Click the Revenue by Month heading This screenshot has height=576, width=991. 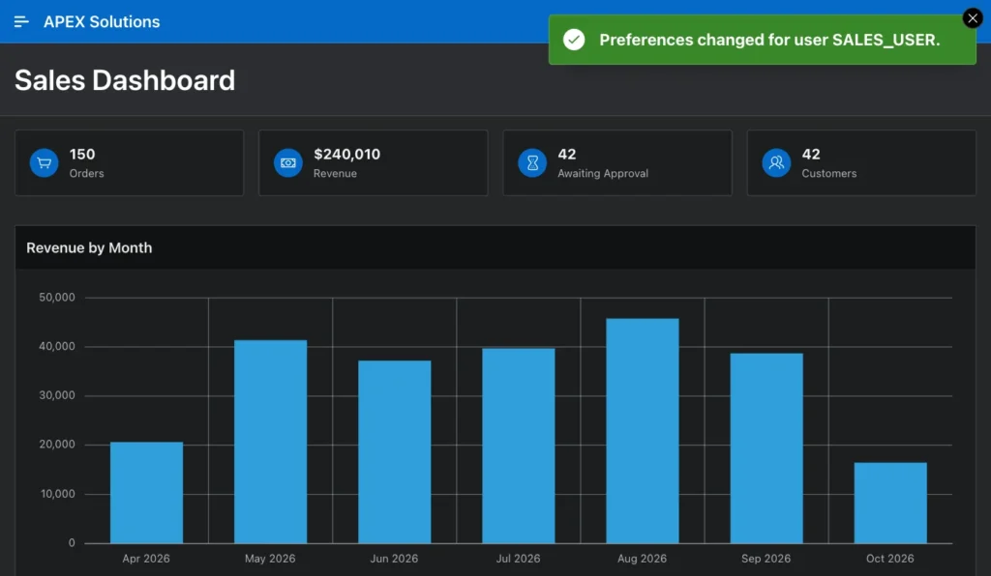point(89,248)
